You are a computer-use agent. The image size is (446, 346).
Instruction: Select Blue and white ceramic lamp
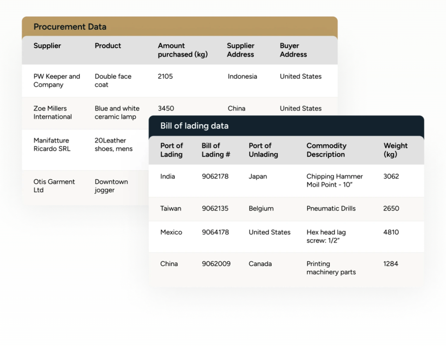[117, 113]
